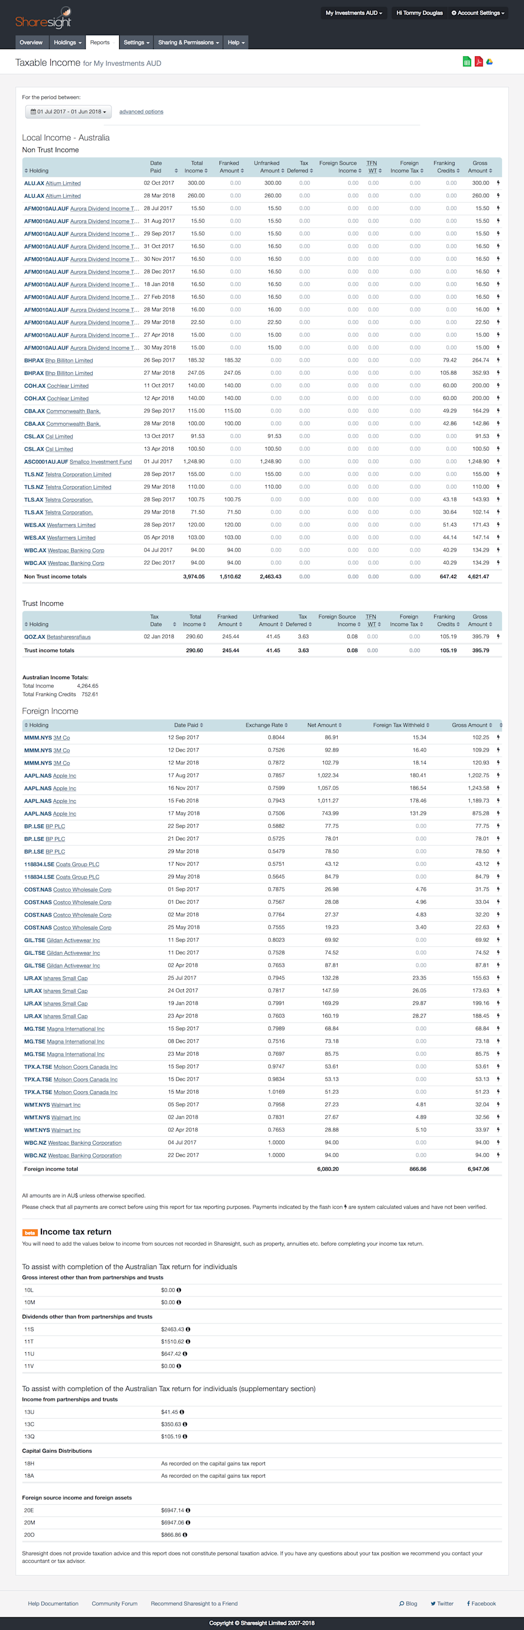524x1630 pixels.
Task: Click the Sharesight logo
Action: pos(43,18)
